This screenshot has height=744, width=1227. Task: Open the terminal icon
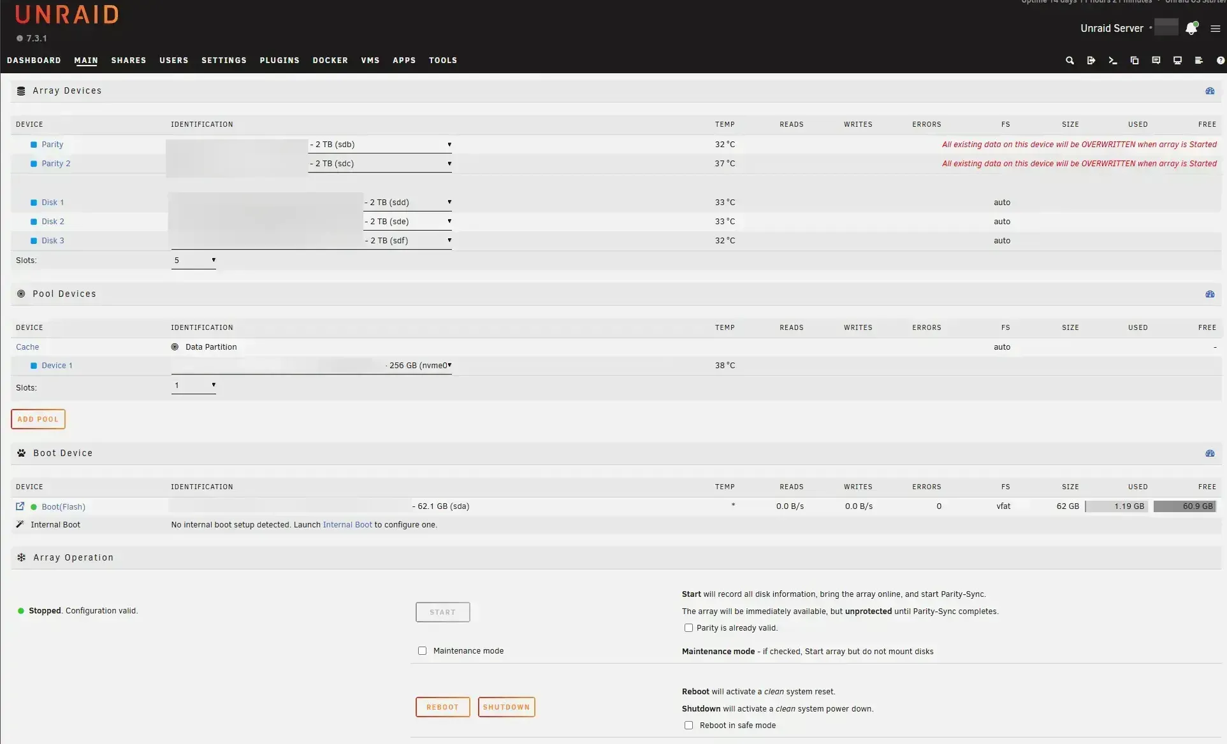tap(1113, 61)
